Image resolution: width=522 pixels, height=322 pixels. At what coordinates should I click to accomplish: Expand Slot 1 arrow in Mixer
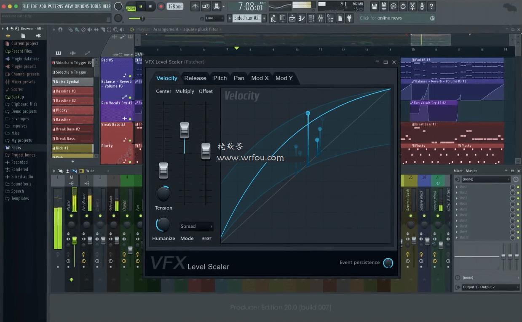456,187
